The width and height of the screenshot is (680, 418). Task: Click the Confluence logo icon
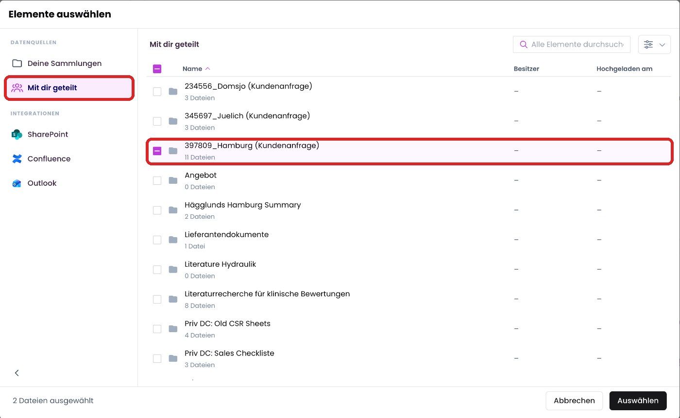coord(17,159)
